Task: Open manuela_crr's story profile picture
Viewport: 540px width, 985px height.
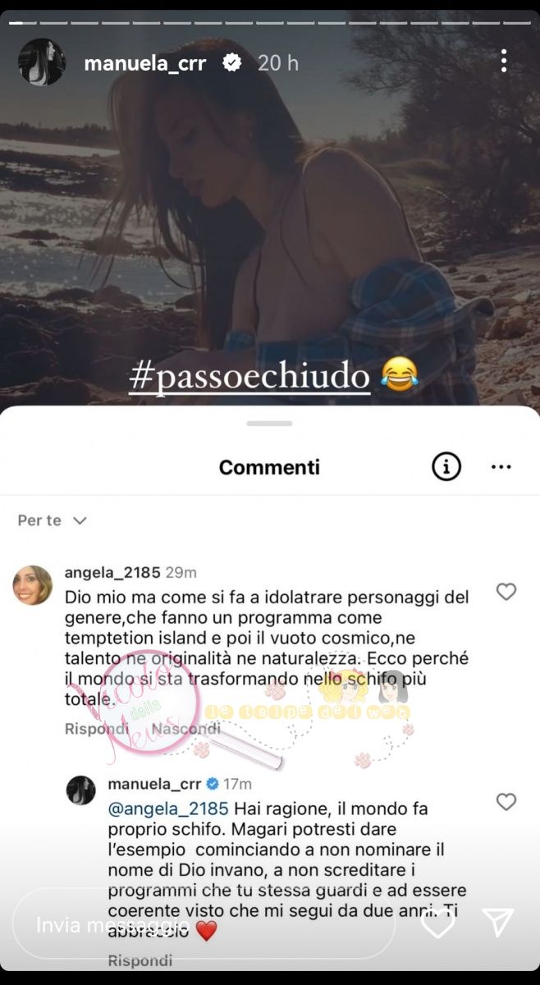Action: [x=42, y=62]
